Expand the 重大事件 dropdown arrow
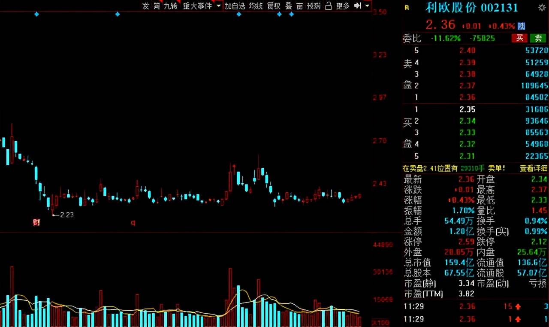The height and width of the screenshot is (327, 549). coord(218,6)
